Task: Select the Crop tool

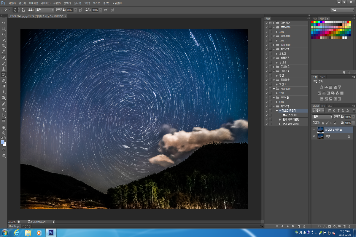Action: pos(4,46)
